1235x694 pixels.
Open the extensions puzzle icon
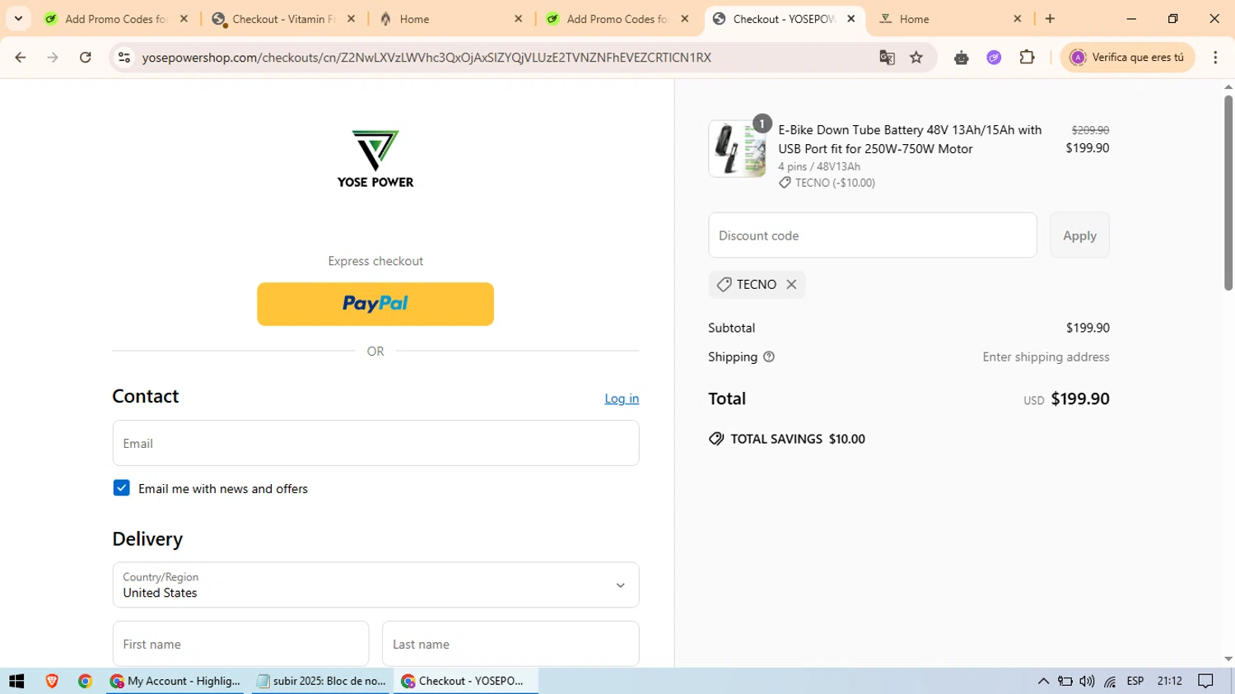(x=1027, y=58)
